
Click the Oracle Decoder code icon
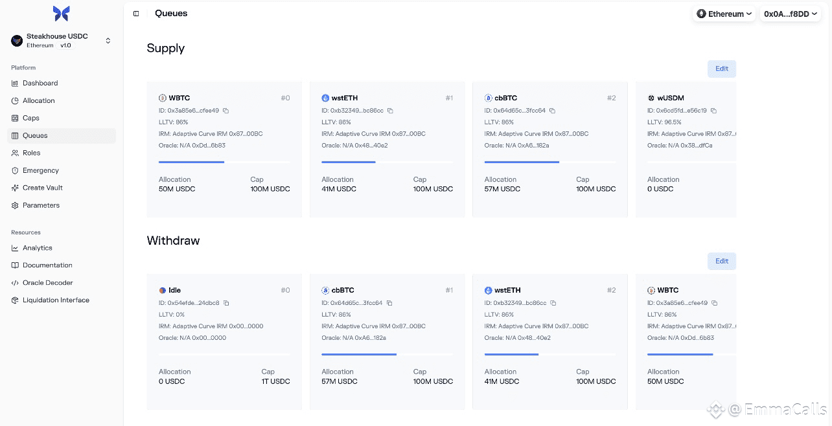[16, 283]
